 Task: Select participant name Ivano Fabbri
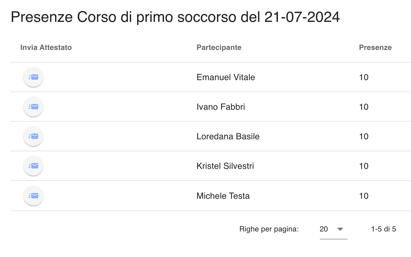pos(221,107)
